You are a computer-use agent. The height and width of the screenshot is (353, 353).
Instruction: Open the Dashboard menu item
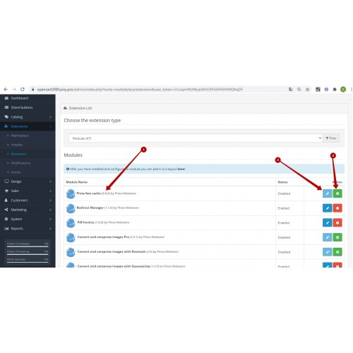tap(28, 98)
